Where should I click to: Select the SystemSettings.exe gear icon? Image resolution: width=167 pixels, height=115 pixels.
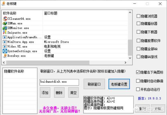[5, 51]
